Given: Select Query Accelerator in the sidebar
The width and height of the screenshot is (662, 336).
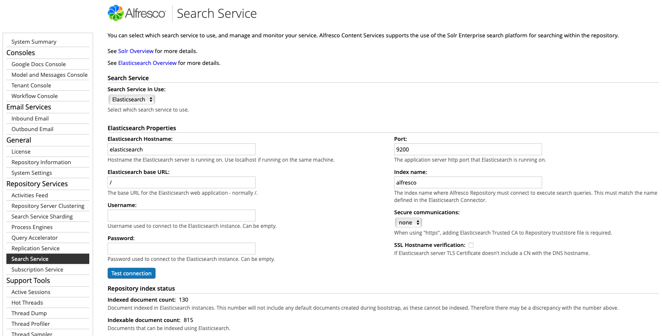Looking at the screenshot, I should click(34, 238).
